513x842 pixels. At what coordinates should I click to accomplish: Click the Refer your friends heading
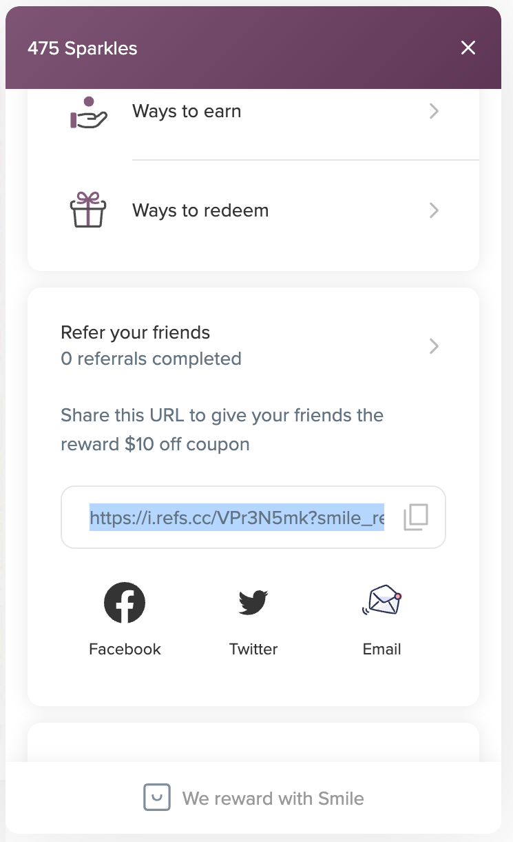click(136, 332)
